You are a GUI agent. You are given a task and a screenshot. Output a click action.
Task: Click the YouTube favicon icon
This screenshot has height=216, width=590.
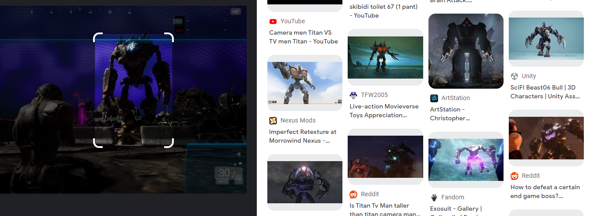(273, 21)
